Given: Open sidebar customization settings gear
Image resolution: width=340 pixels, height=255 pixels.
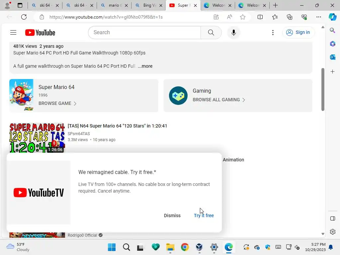Looking at the screenshot, I should pyautogui.click(x=332, y=232).
